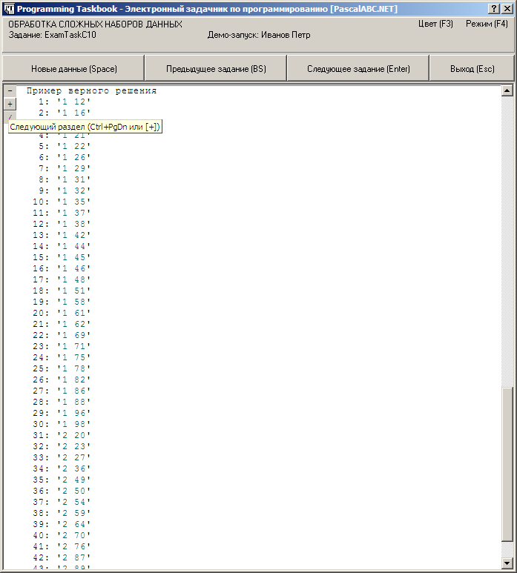Select line 1: '1 12'
The width and height of the screenshot is (517, 573).
(65, 102)
